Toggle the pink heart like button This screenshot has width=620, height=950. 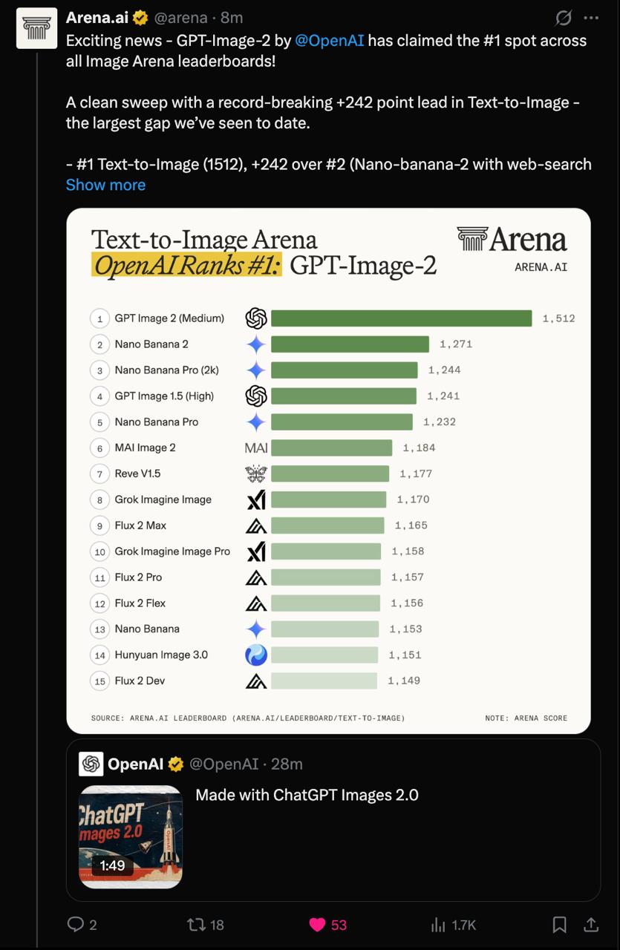point(317,924)
